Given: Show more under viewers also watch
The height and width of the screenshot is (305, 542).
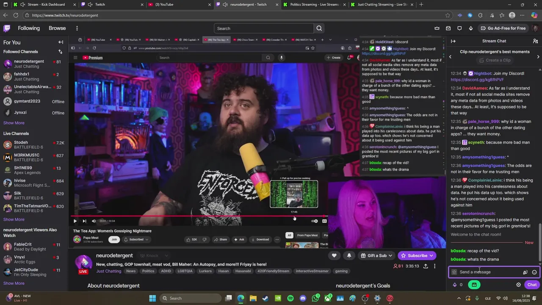Looking at the screenshot, I should pyautogui.click(x=14, y=283).
